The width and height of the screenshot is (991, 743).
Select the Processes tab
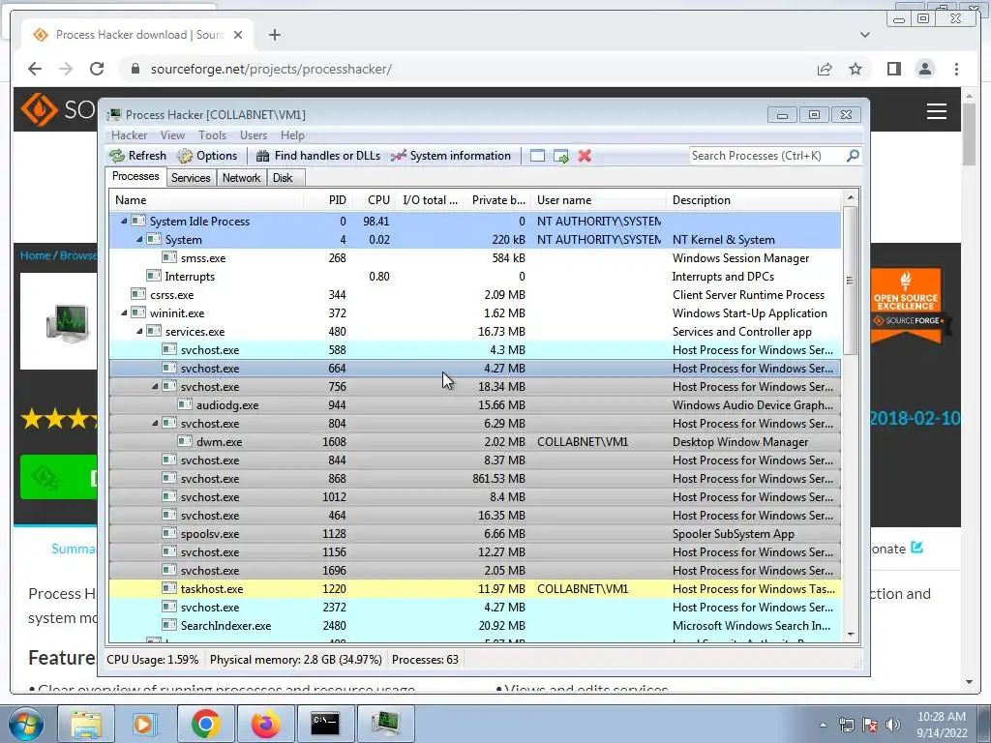pos(135,176)
